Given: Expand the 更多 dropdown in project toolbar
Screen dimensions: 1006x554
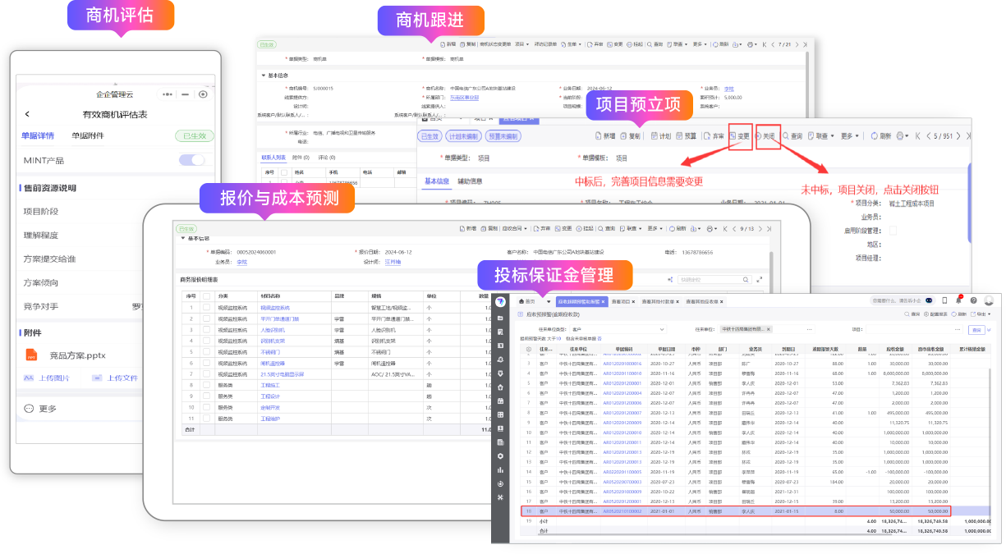Looking at the screenshot, I should tap(850, 136).
